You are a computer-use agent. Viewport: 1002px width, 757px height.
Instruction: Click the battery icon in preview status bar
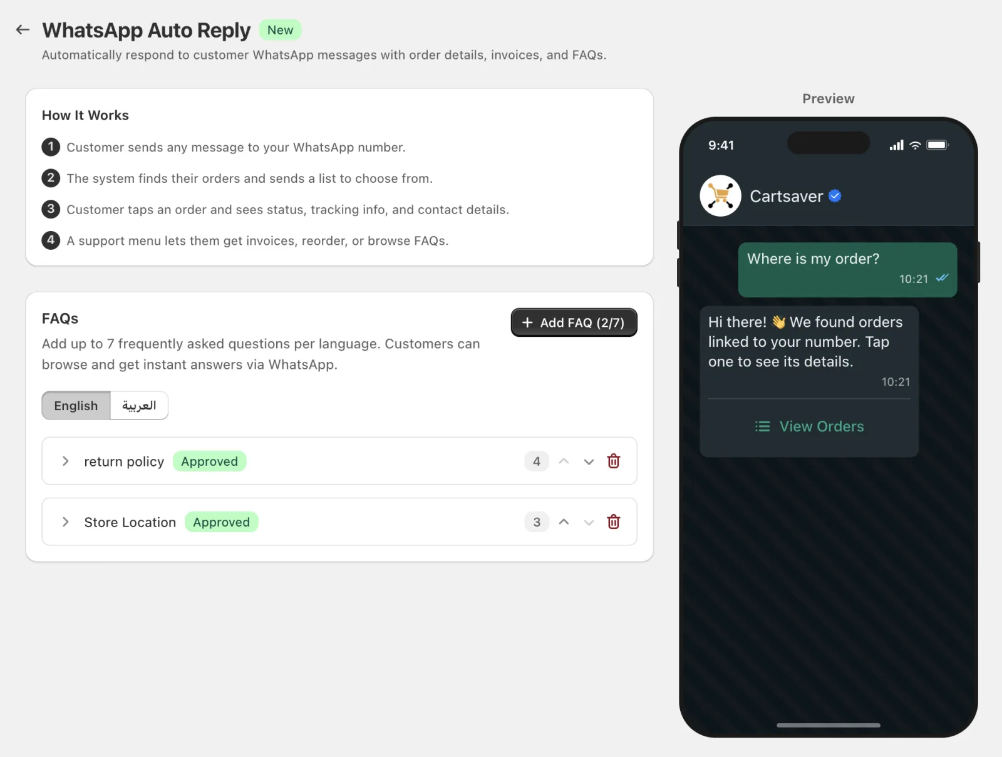tap(937, 145)
